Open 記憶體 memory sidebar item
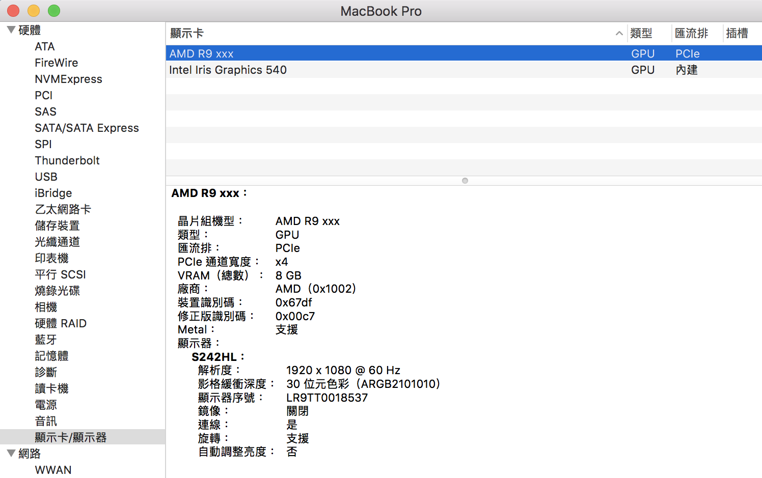 pyautogui.click(x=51, y=356)
